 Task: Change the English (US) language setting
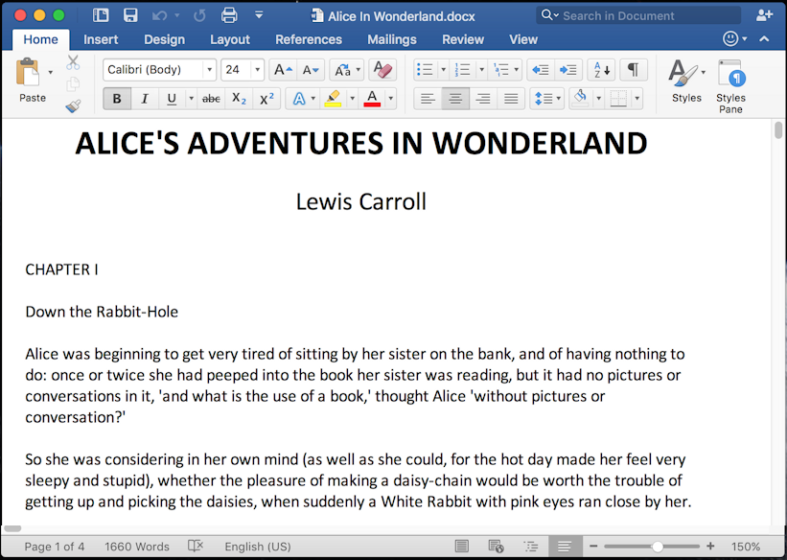pos(258,547)
